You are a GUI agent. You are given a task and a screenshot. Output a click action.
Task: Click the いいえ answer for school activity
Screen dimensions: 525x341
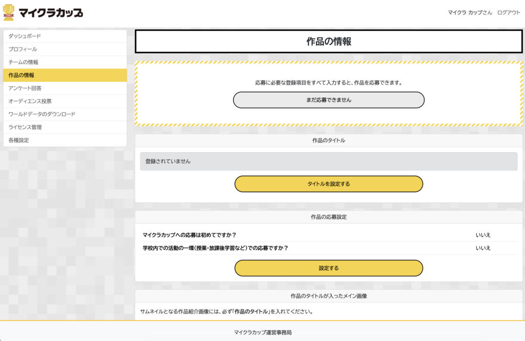pos(483,248)
